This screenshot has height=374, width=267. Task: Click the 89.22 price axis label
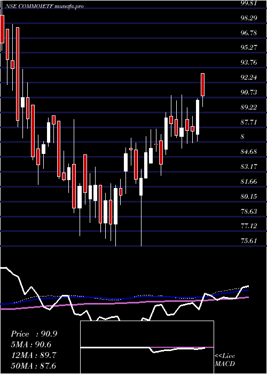(x=249, y=107)
